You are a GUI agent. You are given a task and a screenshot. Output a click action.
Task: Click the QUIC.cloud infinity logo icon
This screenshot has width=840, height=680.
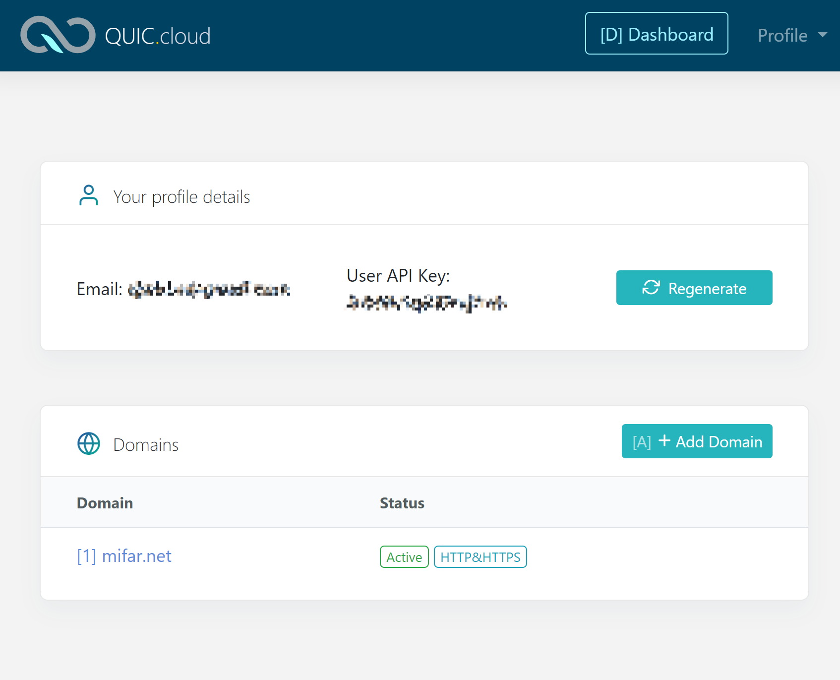pyautogui.click(x=58, y=35)
